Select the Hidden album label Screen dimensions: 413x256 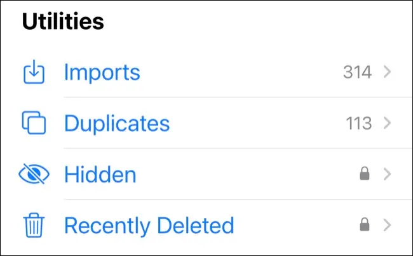pyautogui.click(x=100, y=174)
